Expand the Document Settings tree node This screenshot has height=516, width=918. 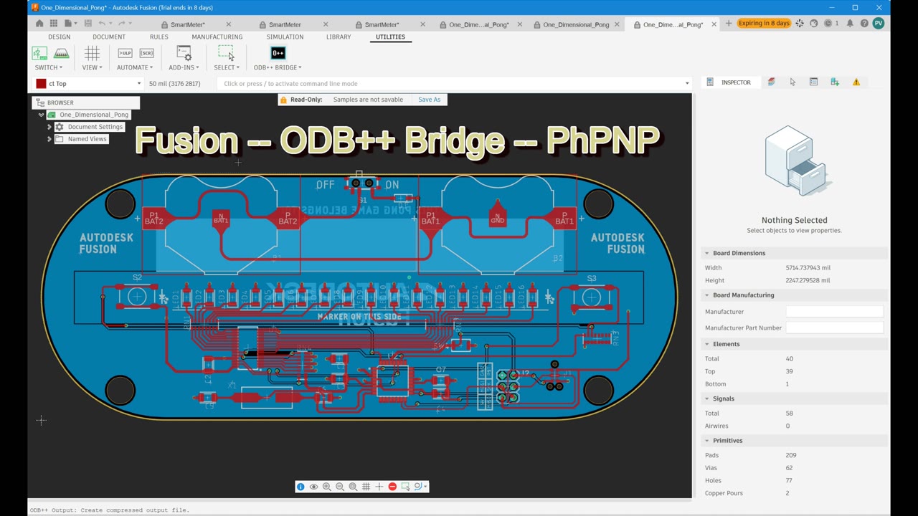pos(49,127)
